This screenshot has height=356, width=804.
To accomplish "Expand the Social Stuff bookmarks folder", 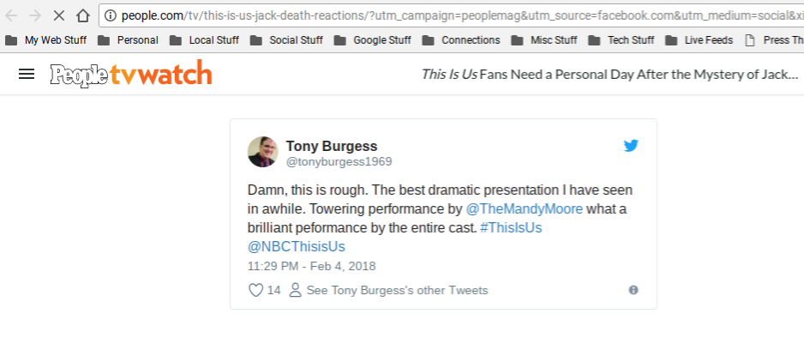I will tap(286, 40).
